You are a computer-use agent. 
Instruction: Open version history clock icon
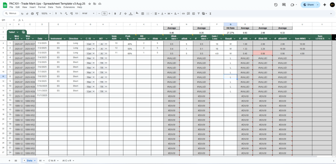tap(276, 5)
